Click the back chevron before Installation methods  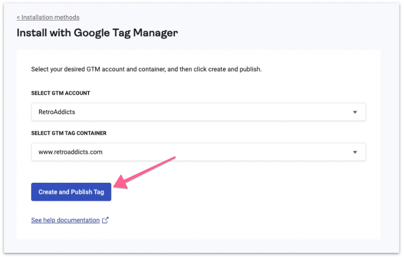point(18,17)
